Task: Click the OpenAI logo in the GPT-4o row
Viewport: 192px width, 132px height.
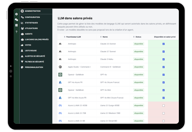Action: tap(60, 75)
